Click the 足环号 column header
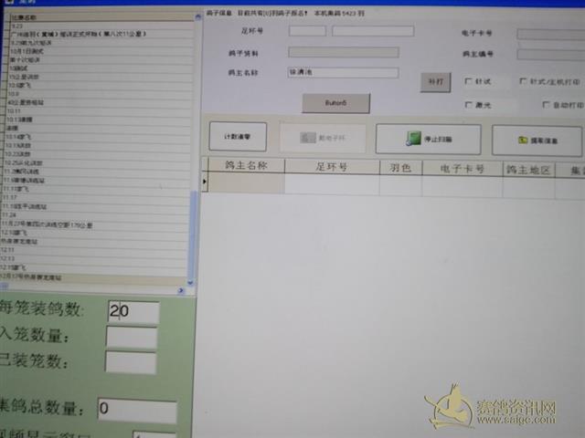 pyautogui.click(x=331, y=168)
